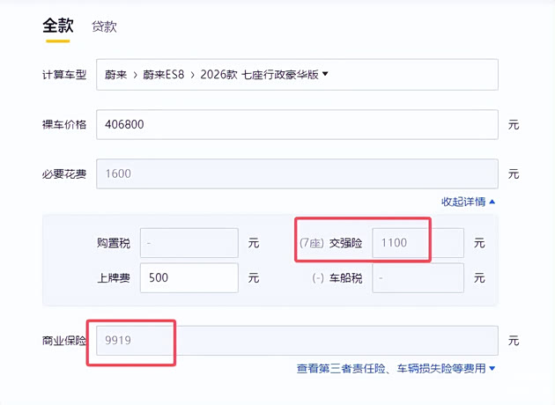Click the 商业保险 field showing 9919
The image size is (555, 405).
[296, 341]
